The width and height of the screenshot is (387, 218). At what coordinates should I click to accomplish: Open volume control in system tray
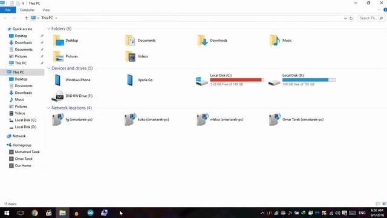[337, 213]
